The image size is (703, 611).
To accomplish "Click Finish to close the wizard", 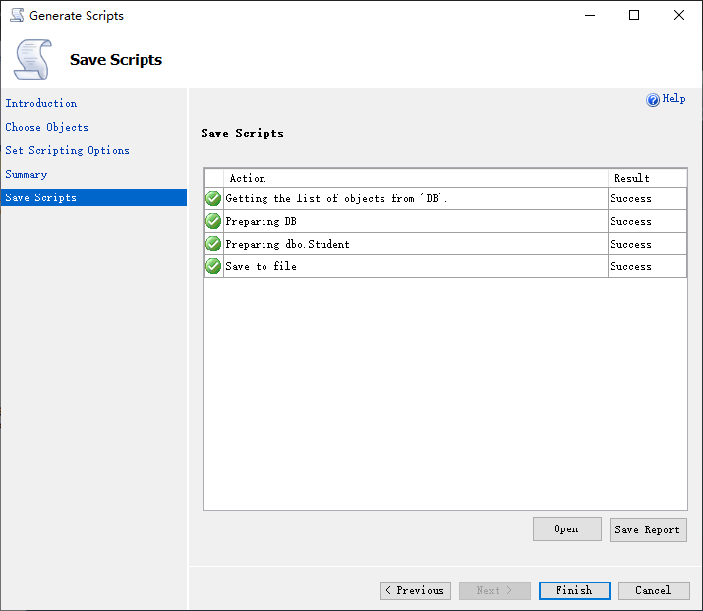I will click(x=574, y=590).
